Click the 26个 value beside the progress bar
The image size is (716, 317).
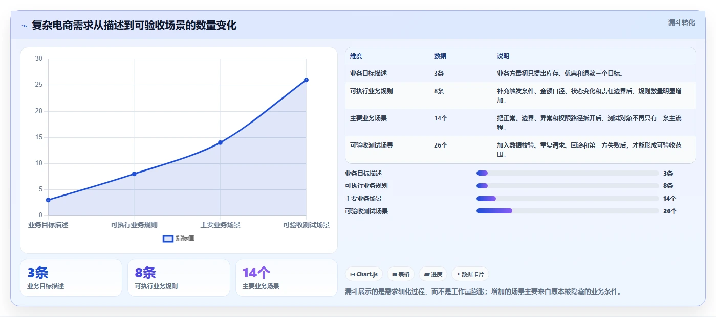pyautogui.click(x=670, y=211)
